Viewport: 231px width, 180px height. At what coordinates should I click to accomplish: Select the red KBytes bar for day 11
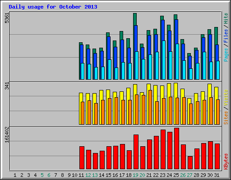(x=82, y=157)
